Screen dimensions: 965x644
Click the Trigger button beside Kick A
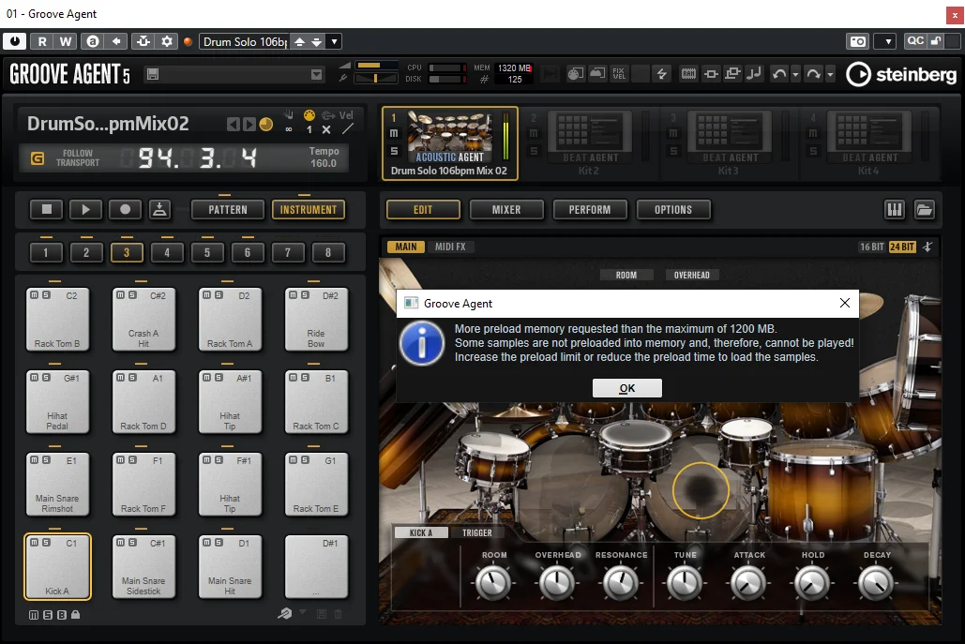coord(477,532)
